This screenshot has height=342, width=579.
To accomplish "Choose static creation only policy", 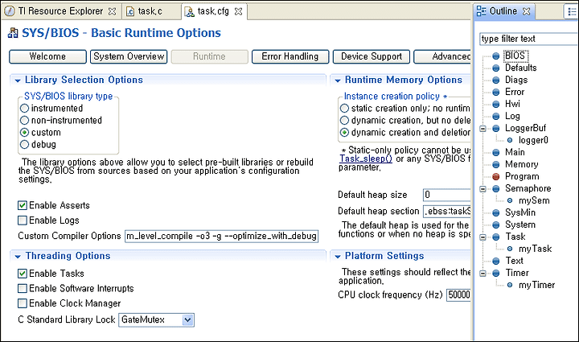I will click(x=344, y=108).
